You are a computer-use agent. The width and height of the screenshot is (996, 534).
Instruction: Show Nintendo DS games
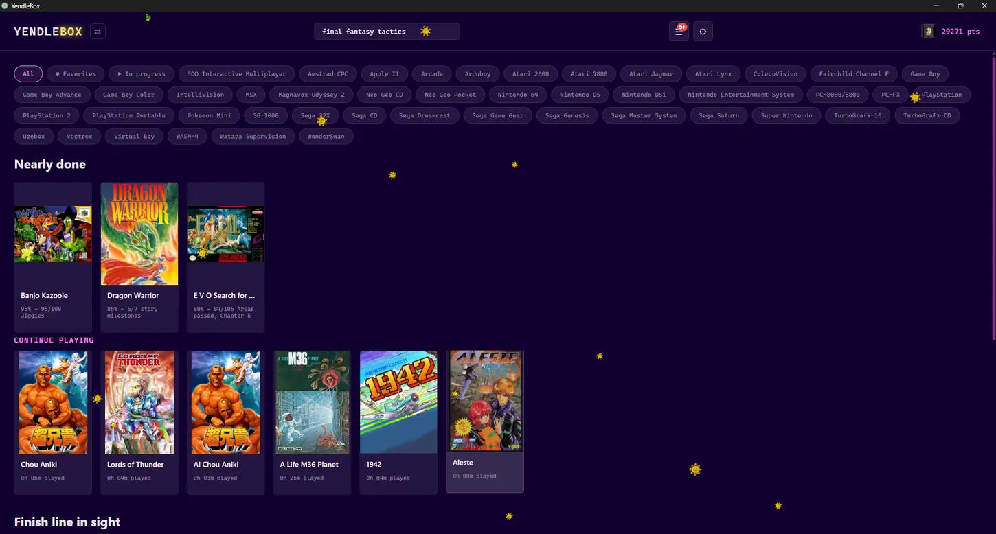click(x=580, y=95)
